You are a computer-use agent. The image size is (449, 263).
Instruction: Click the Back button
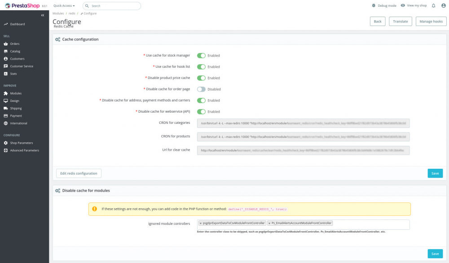coord(378,22)
